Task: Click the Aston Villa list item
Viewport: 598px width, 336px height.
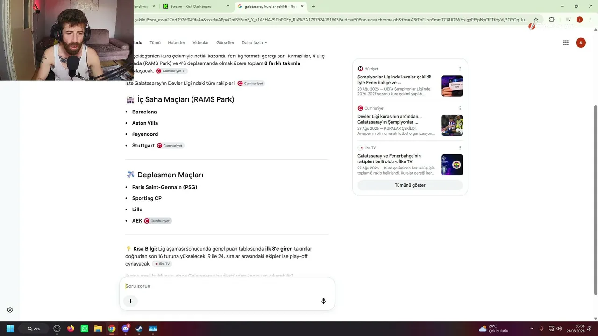Action: 145,123
